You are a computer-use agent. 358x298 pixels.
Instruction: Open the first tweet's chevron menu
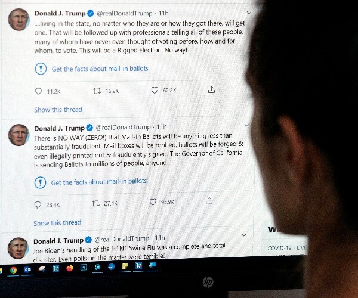[x=249, y=13]
